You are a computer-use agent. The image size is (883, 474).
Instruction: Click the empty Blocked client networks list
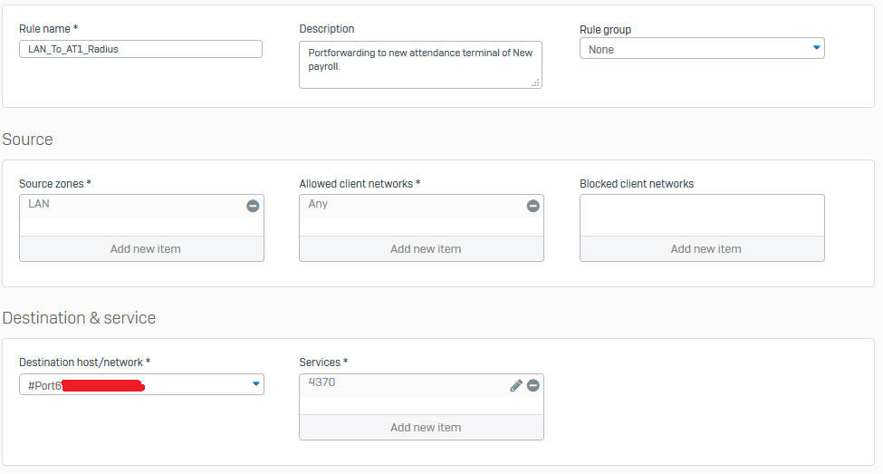pos(702,215)
